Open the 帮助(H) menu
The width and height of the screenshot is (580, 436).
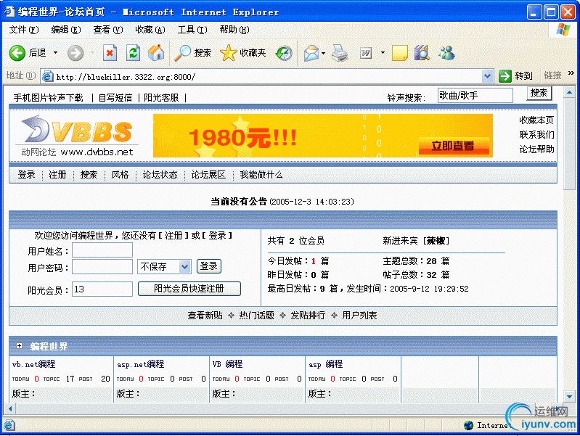[x=234, y=30]
